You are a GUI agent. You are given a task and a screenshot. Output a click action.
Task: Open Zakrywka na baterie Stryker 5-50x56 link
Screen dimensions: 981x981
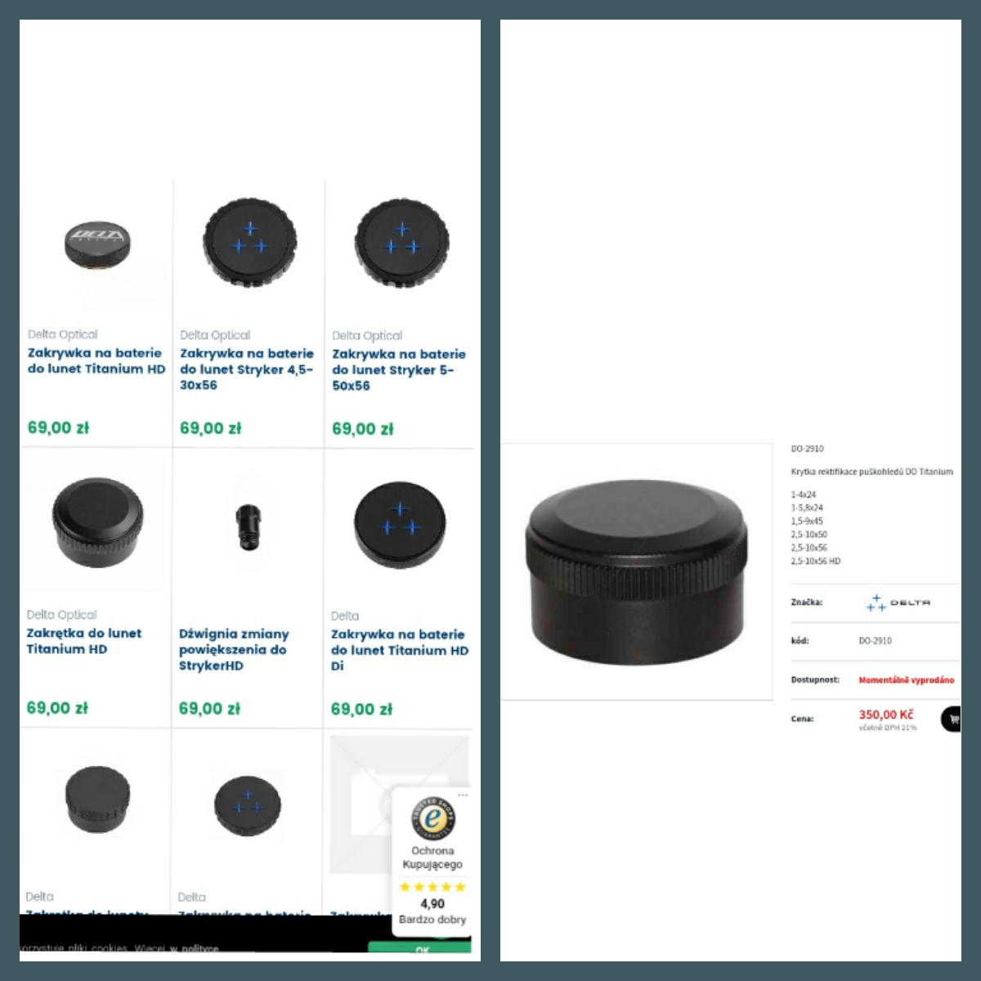[x=399, y=370]
